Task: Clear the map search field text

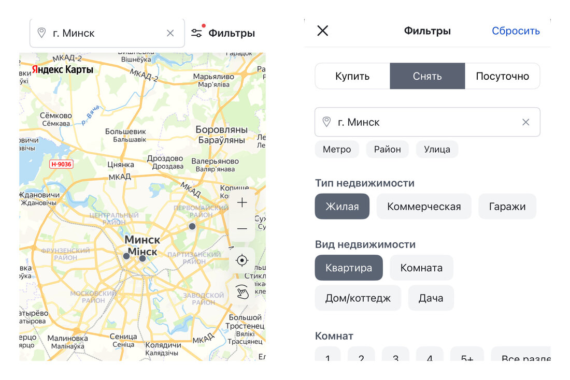Action: pyautogui.click(x=170, y=33)
